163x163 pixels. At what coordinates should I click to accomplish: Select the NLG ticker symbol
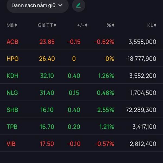(x=12, y=93)
